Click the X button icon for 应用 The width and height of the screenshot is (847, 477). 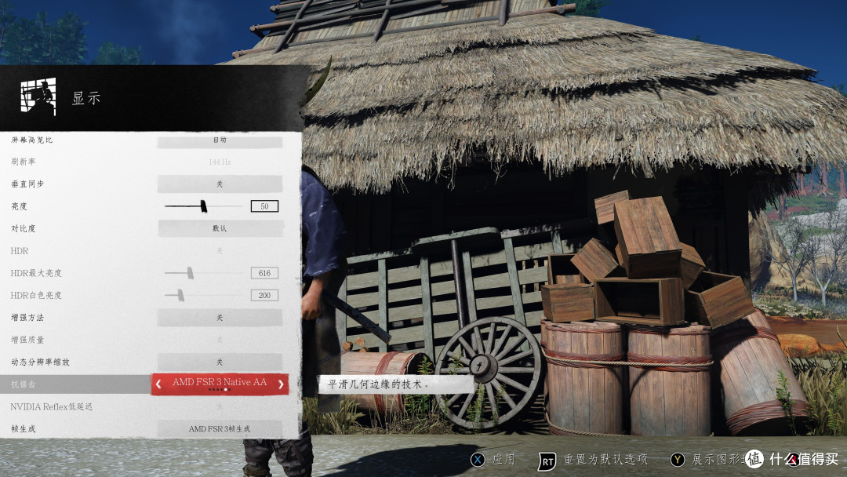478,460
